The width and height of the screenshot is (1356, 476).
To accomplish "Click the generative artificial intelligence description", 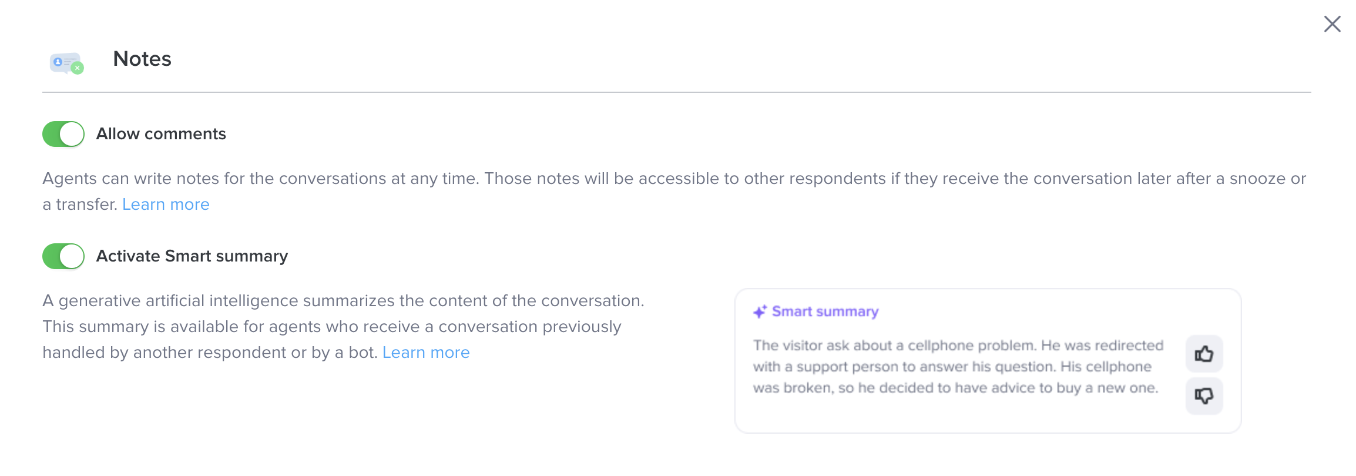I will pos(343,327).
